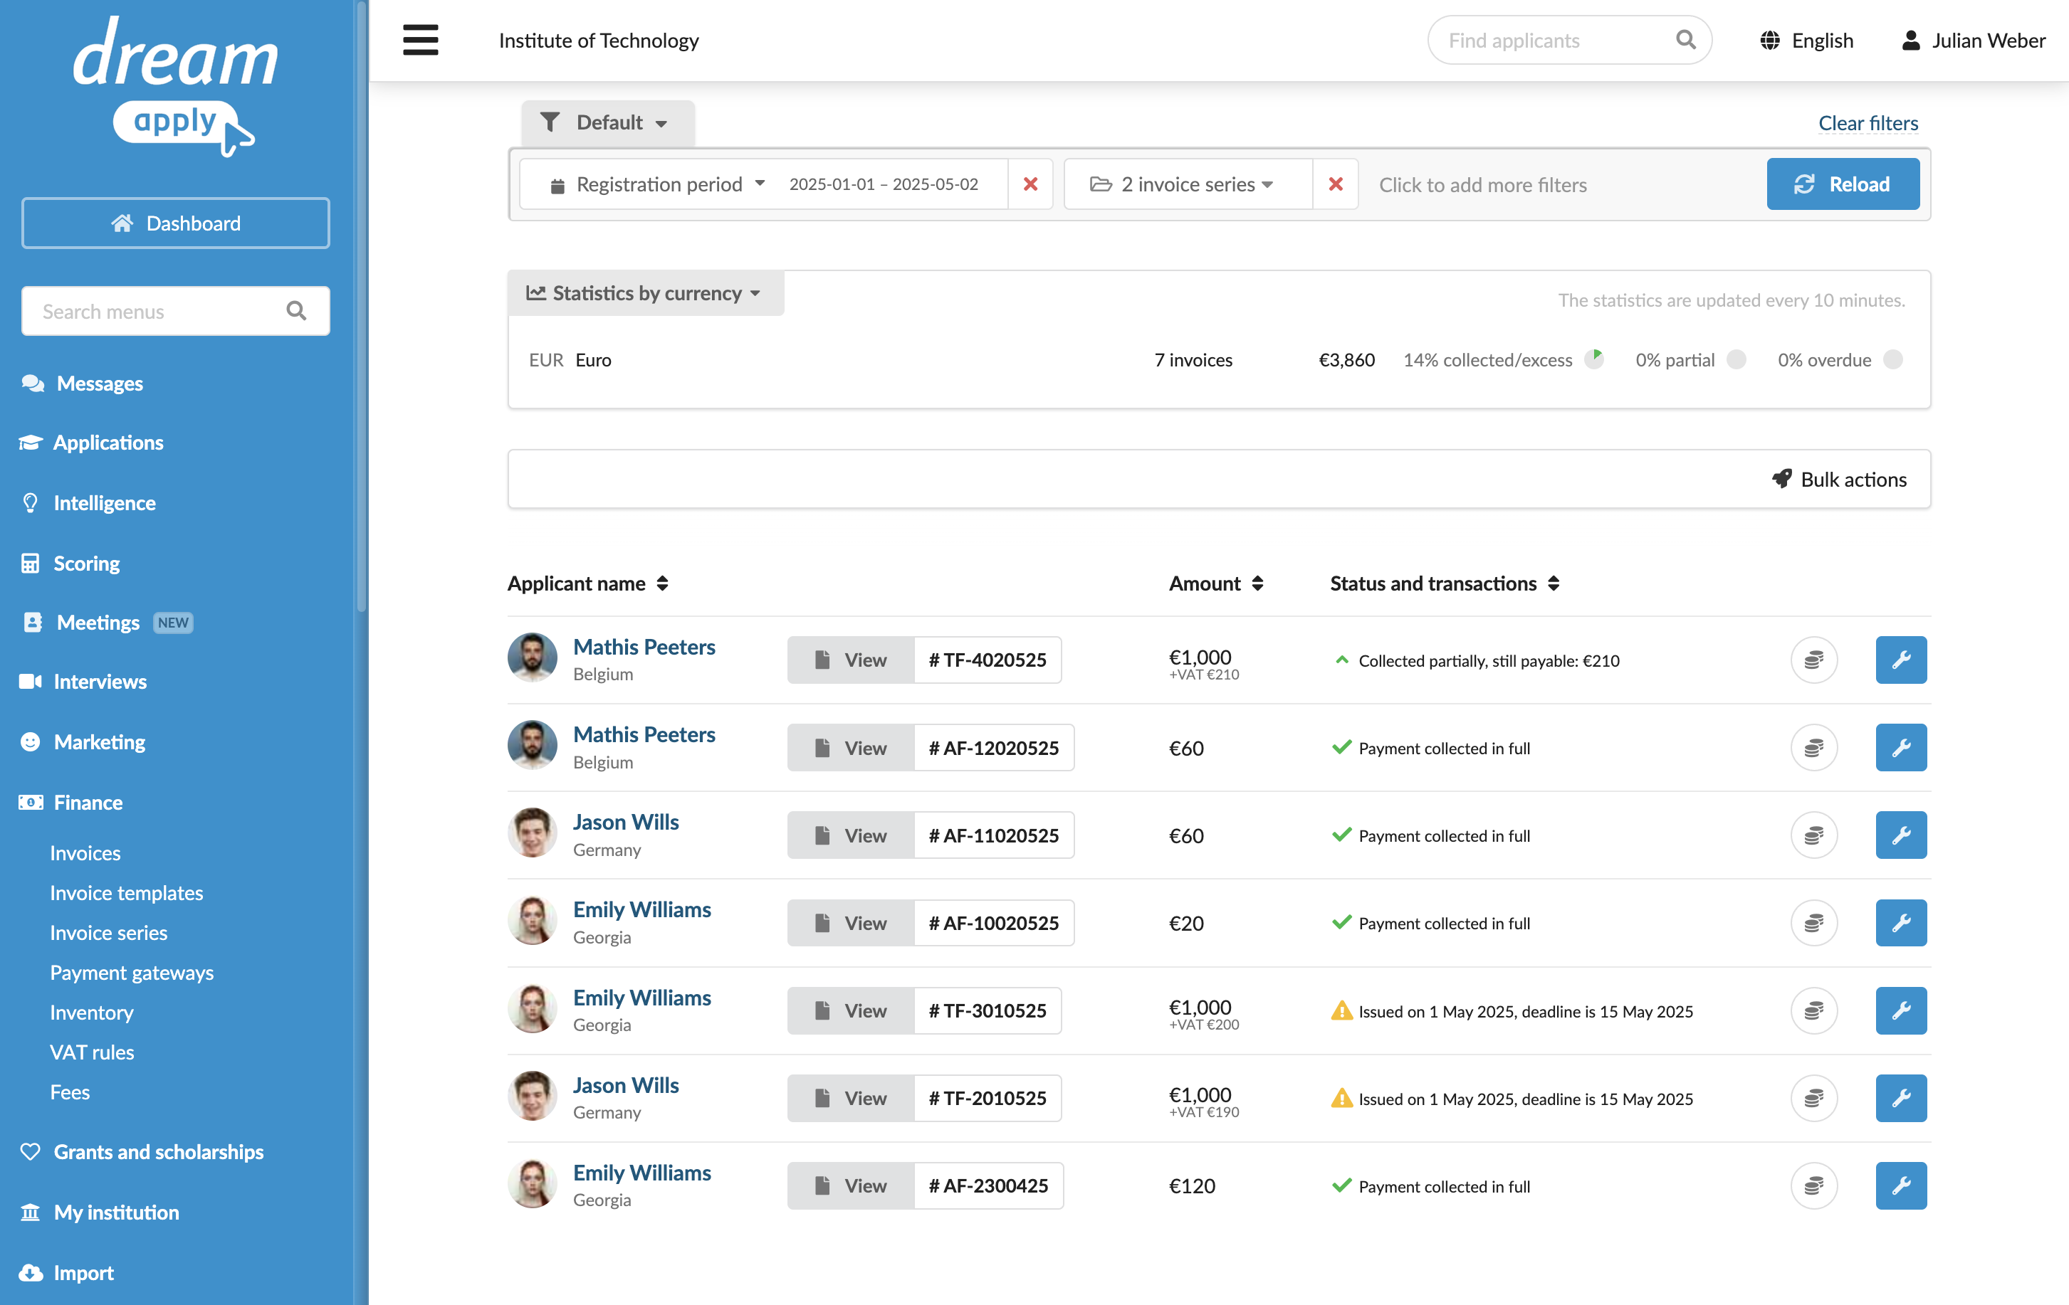This screenshot has height=1305, width=2069.
Task: Click the dream apply logo
Action: pyautogui.click(x=175, y=86)
